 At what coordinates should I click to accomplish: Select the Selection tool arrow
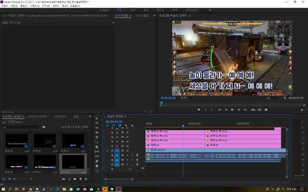point(96,118)
